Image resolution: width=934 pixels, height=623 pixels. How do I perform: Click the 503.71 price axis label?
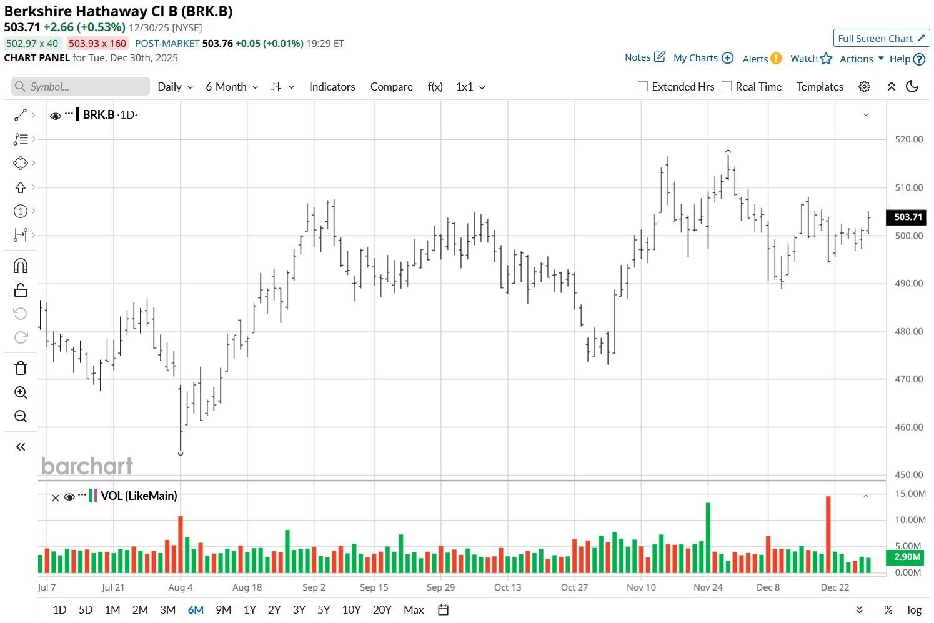[x=906, y=217]
